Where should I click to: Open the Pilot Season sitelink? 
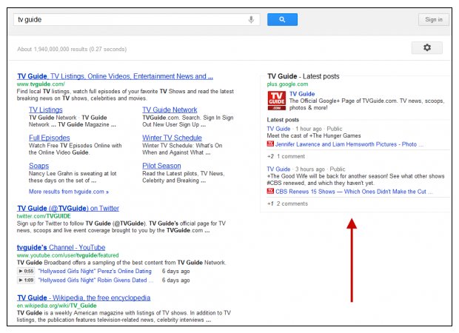pos(161,166)
